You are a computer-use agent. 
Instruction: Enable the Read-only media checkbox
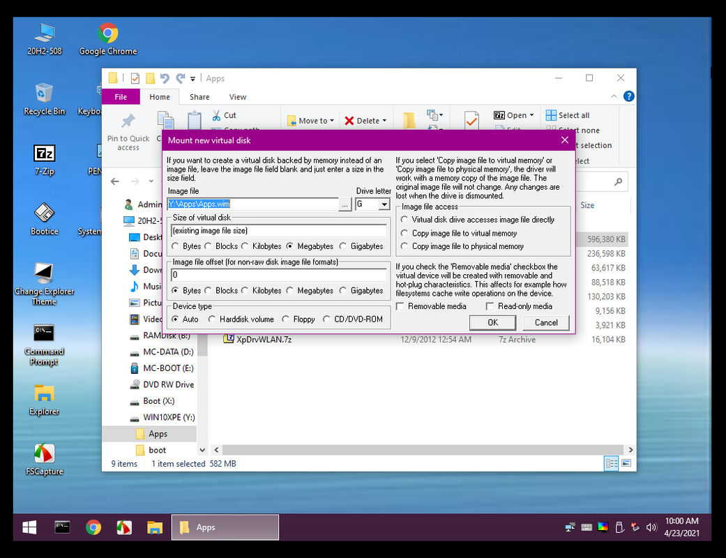(x=519, y=307)
